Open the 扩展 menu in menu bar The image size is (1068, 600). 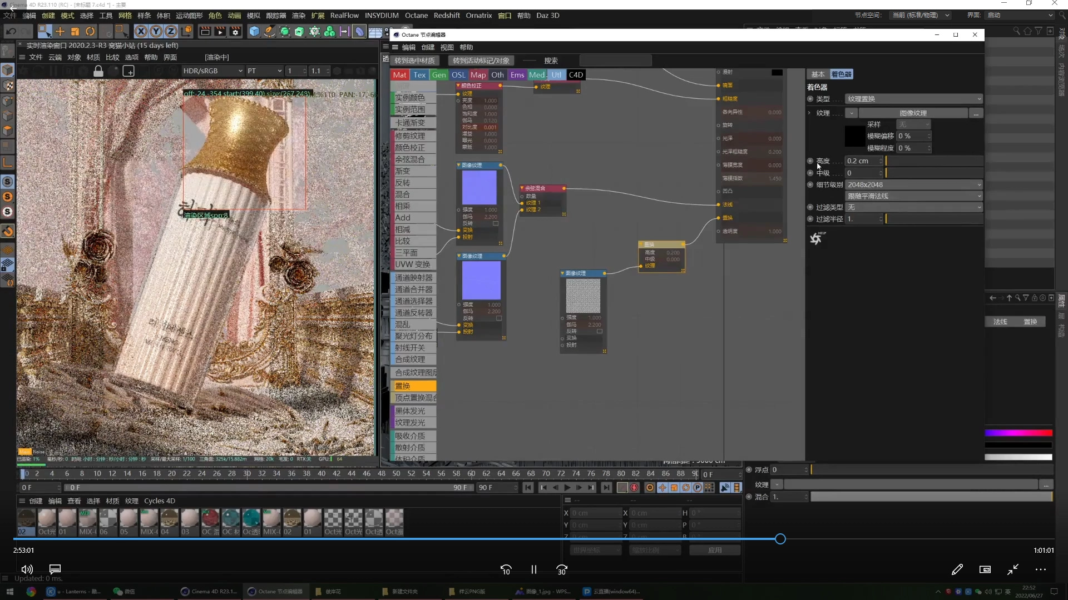318,16
